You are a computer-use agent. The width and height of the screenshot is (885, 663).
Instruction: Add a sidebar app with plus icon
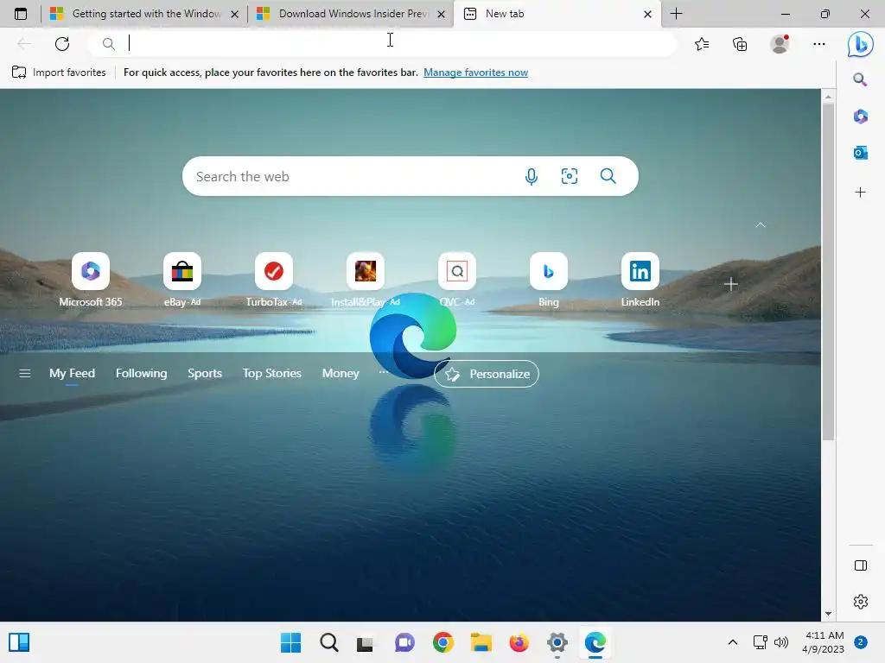pyautogui.click(x=860, y=193)
